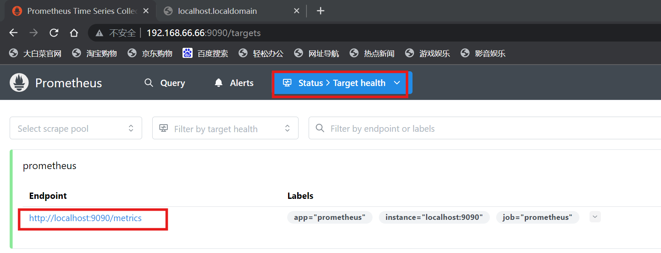Screen dimensions: 661x253
Task: Open the Query page
Action: pos(164,83)
